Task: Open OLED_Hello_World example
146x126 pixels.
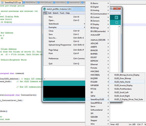Action: (x=127, y=82)
